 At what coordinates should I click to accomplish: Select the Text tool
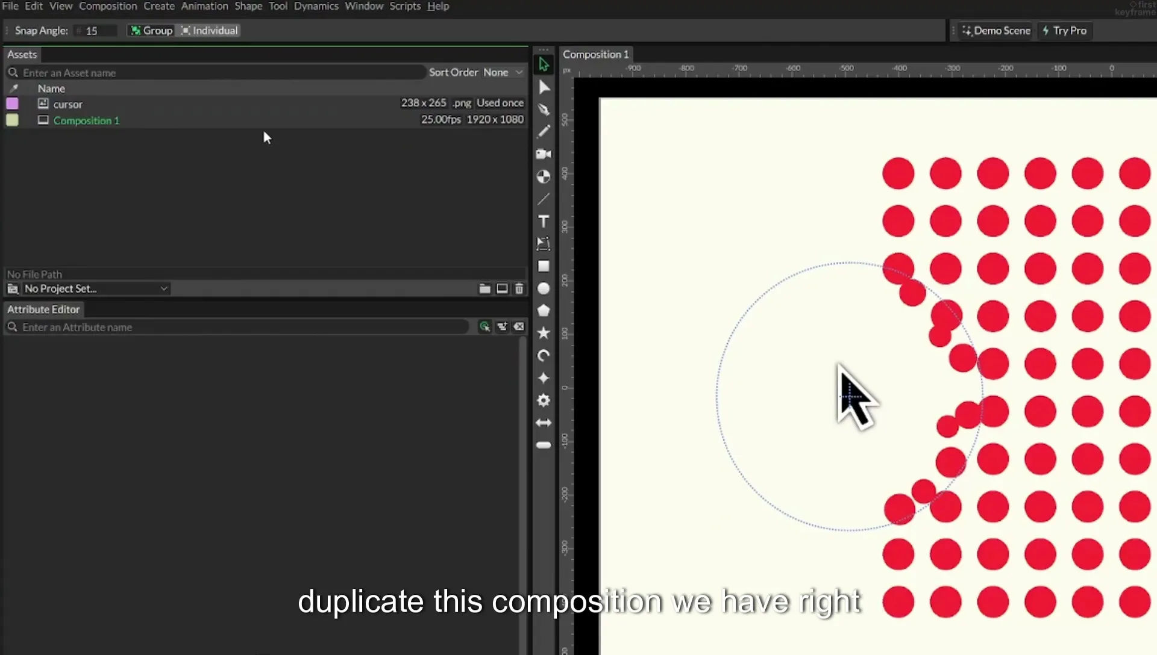tap(544, 222)
